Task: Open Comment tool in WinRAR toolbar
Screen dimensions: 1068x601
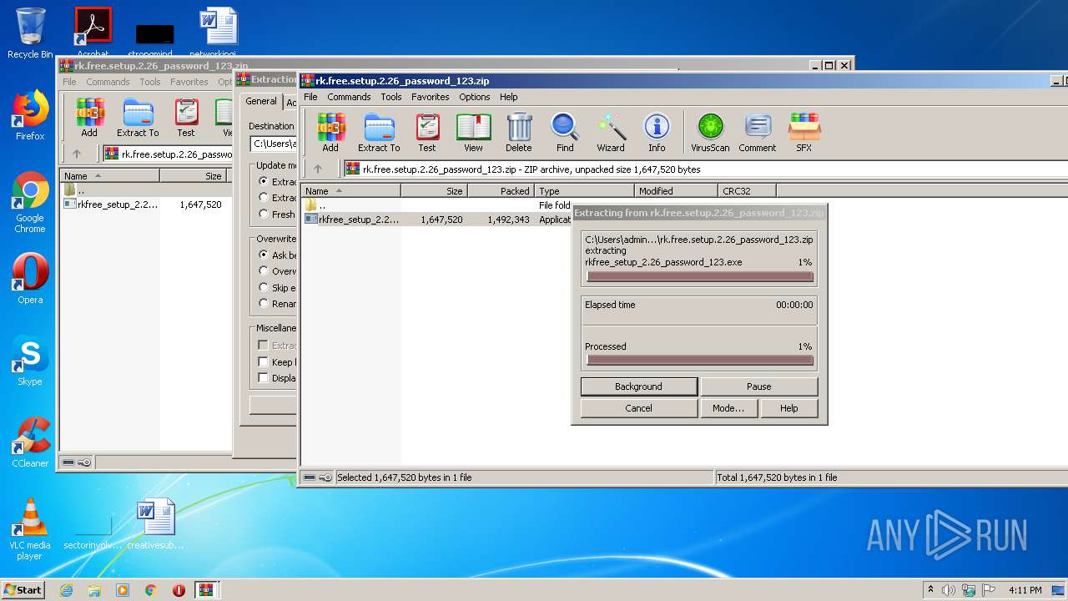Action: click(x=757, y=133)
